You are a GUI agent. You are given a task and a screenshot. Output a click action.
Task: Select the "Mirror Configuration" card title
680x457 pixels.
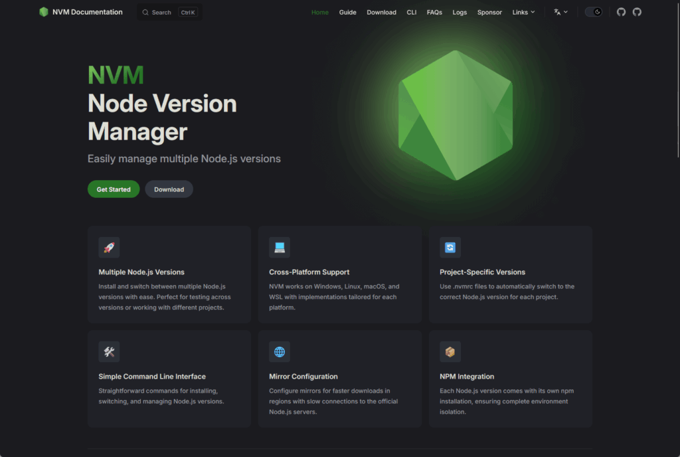tap(303, 377)
